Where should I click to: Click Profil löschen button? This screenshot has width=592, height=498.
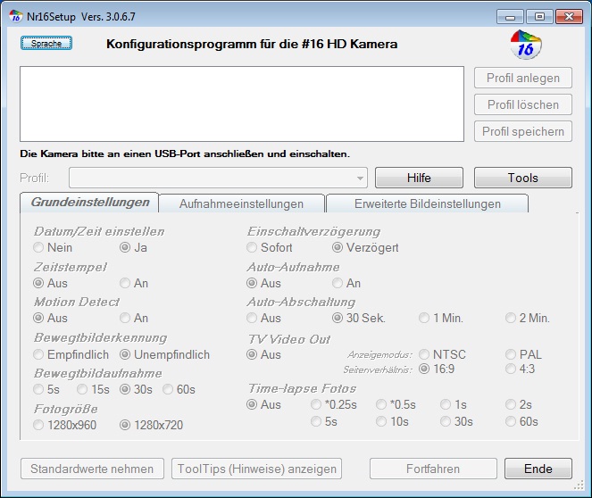pos(523,104)
